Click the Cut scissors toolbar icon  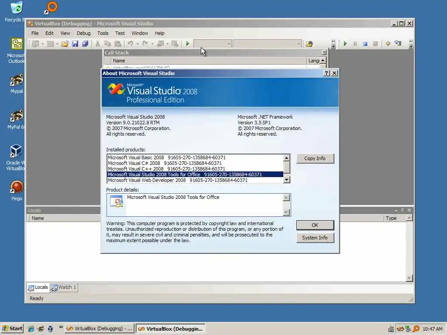click(x=97, y=44)
